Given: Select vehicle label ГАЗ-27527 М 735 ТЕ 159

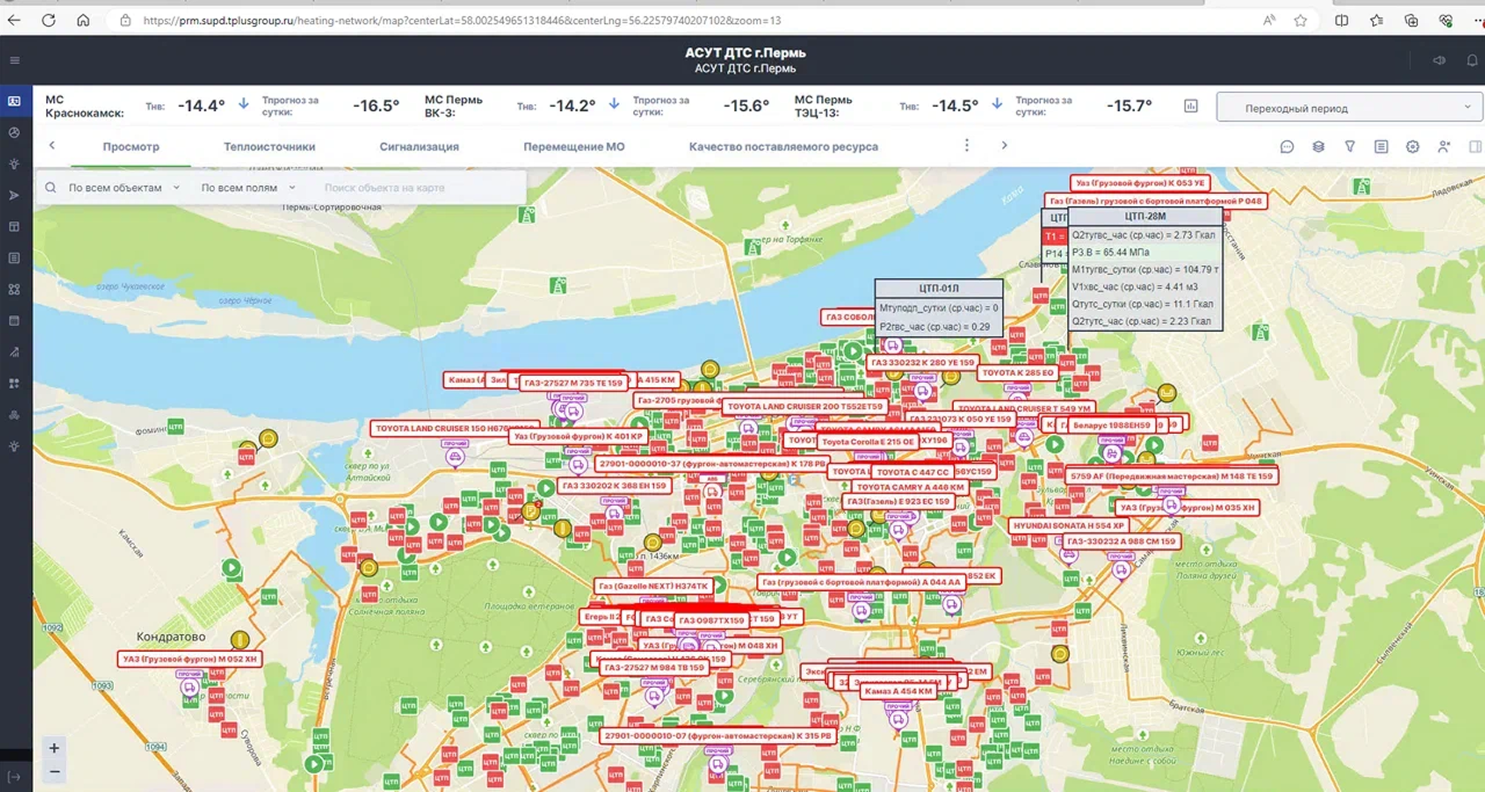Looking at the screenshot, I should [573, 383].
